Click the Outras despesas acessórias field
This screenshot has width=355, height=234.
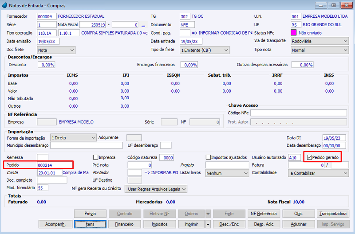tap(303, 65)
